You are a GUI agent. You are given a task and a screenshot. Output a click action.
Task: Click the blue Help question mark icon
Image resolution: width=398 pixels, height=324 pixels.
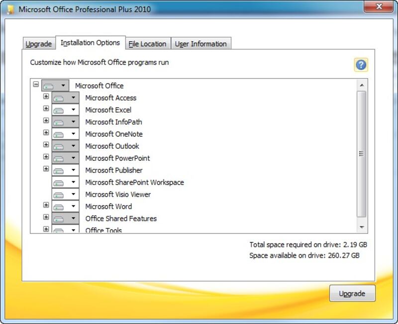click(361, 65)
